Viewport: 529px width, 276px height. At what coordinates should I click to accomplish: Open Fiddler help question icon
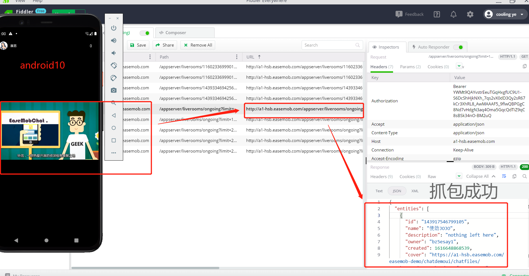437,14
